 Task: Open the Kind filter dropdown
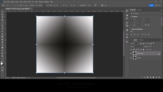click(x=134, y=43)
